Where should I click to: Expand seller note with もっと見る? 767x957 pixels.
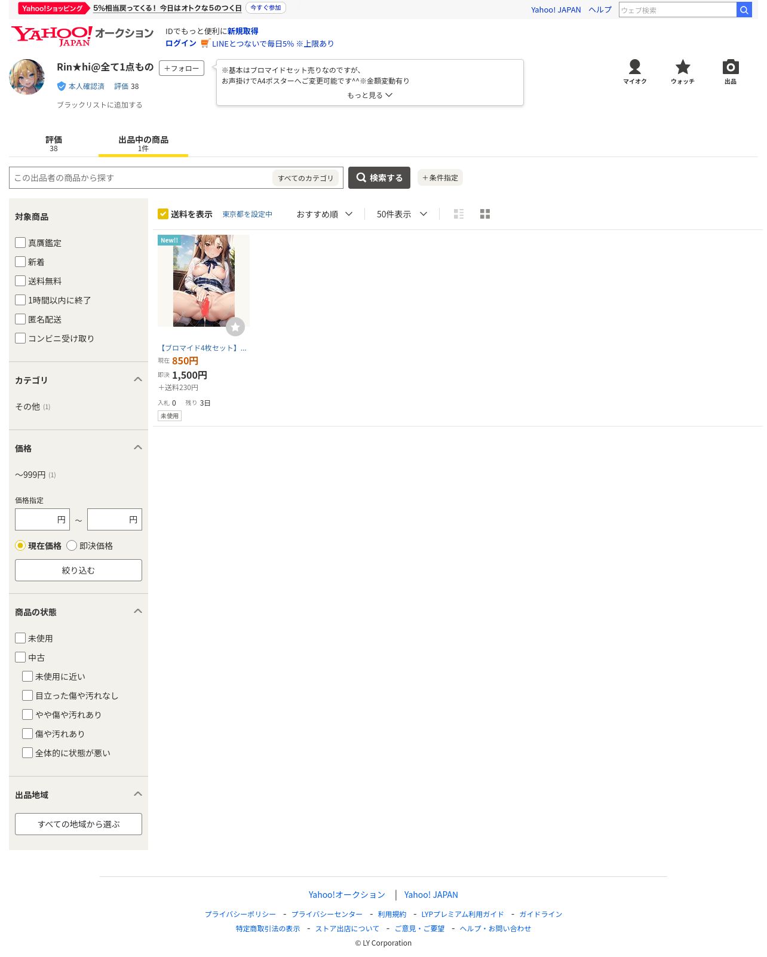click(370, 95)
